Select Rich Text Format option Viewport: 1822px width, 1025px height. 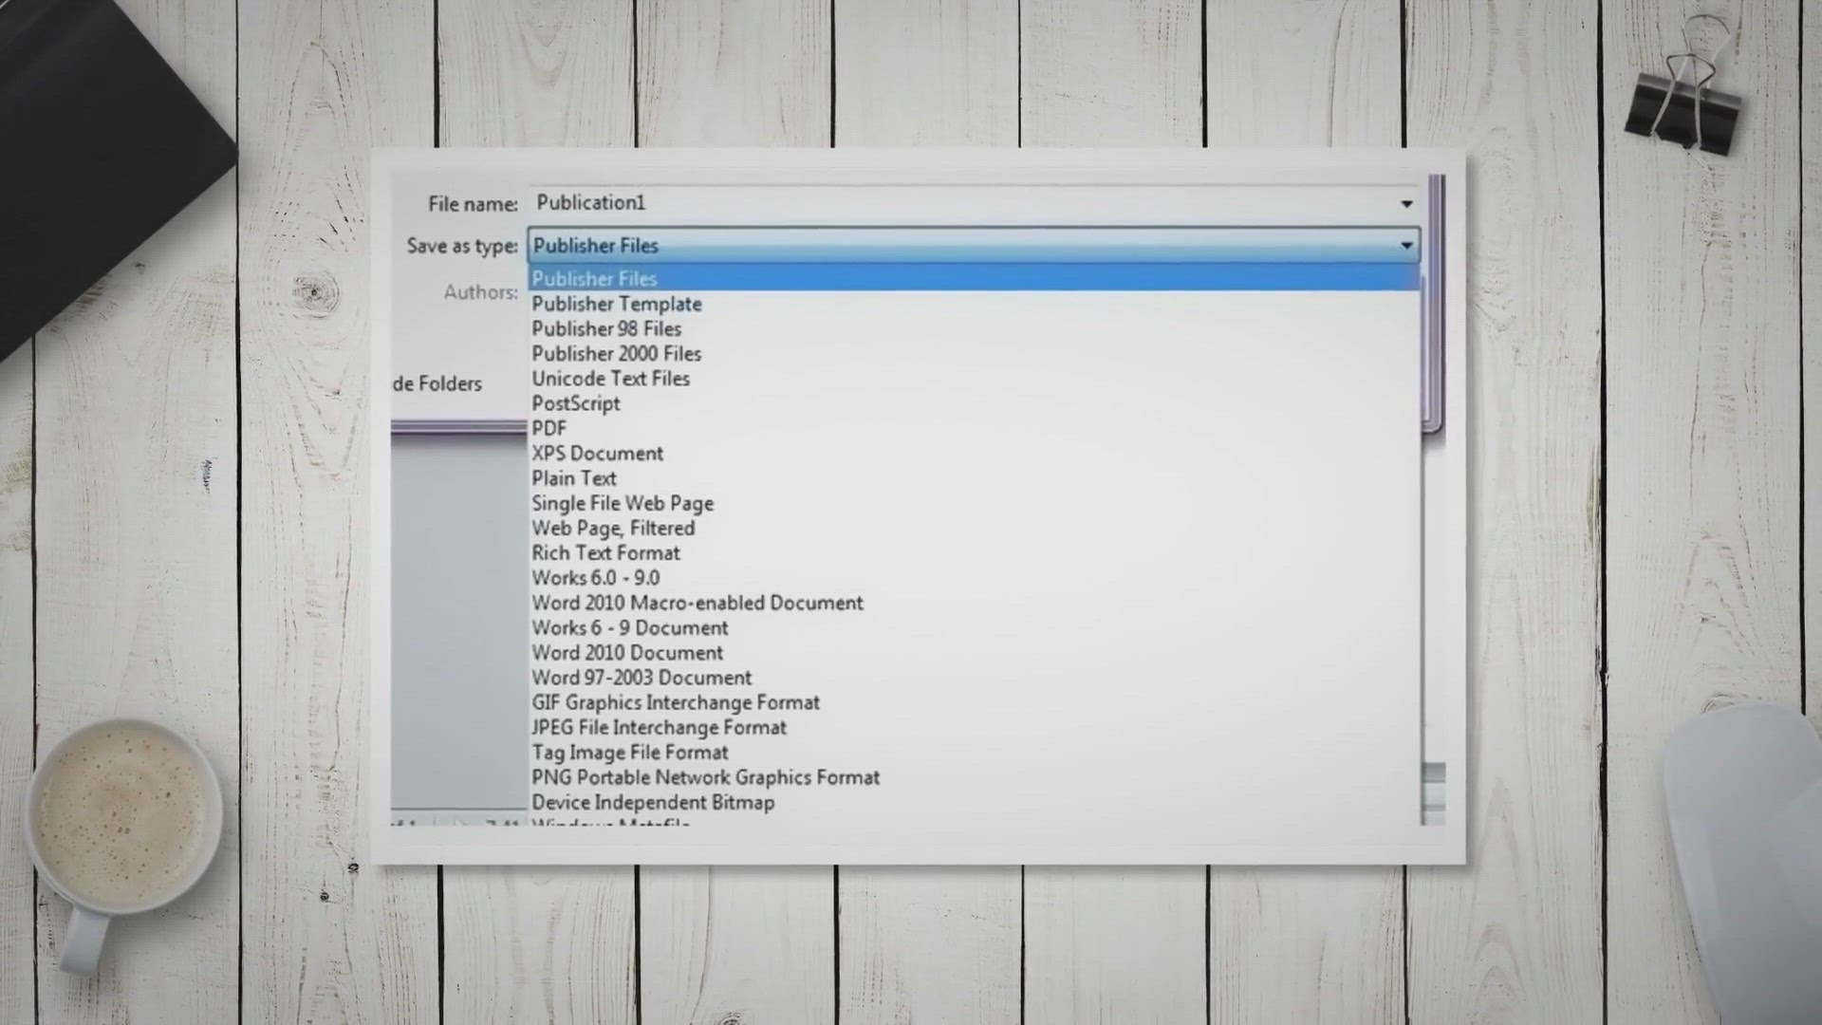point(605,552)
